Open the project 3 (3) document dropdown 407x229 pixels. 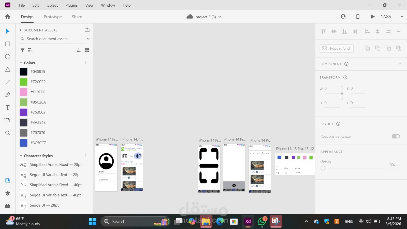tap(220, 17)
